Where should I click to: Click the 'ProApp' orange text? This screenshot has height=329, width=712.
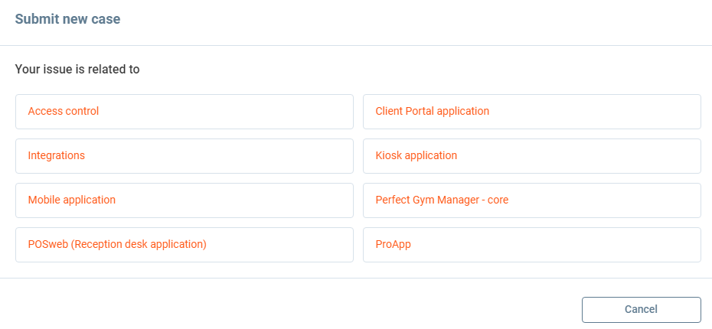[394, 245]
